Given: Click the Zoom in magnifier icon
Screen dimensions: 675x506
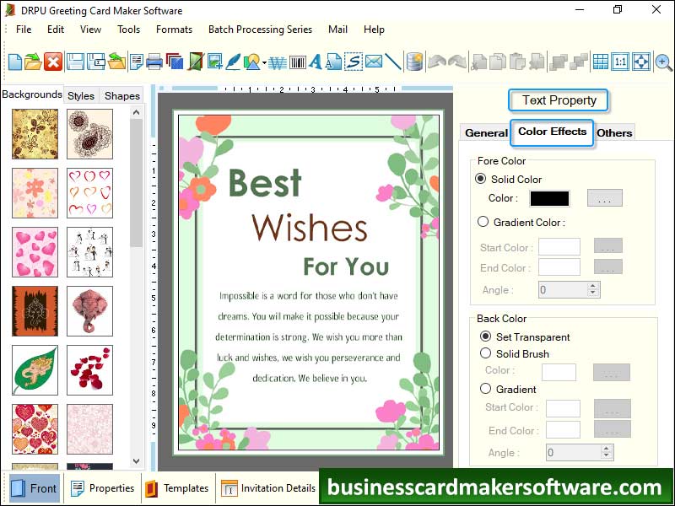Looking at the screenshot, I should tap(663, 62).
